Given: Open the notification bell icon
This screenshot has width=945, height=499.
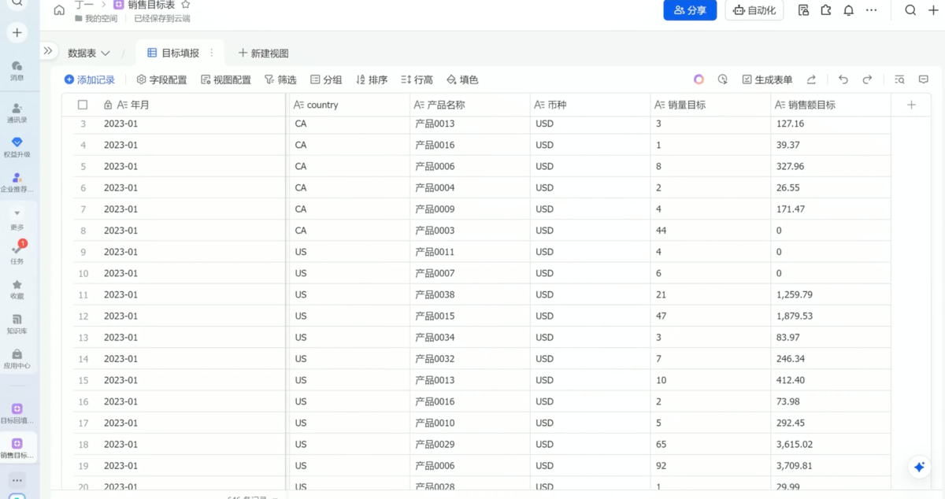Looking at the screenshot, I should [848, 10].
